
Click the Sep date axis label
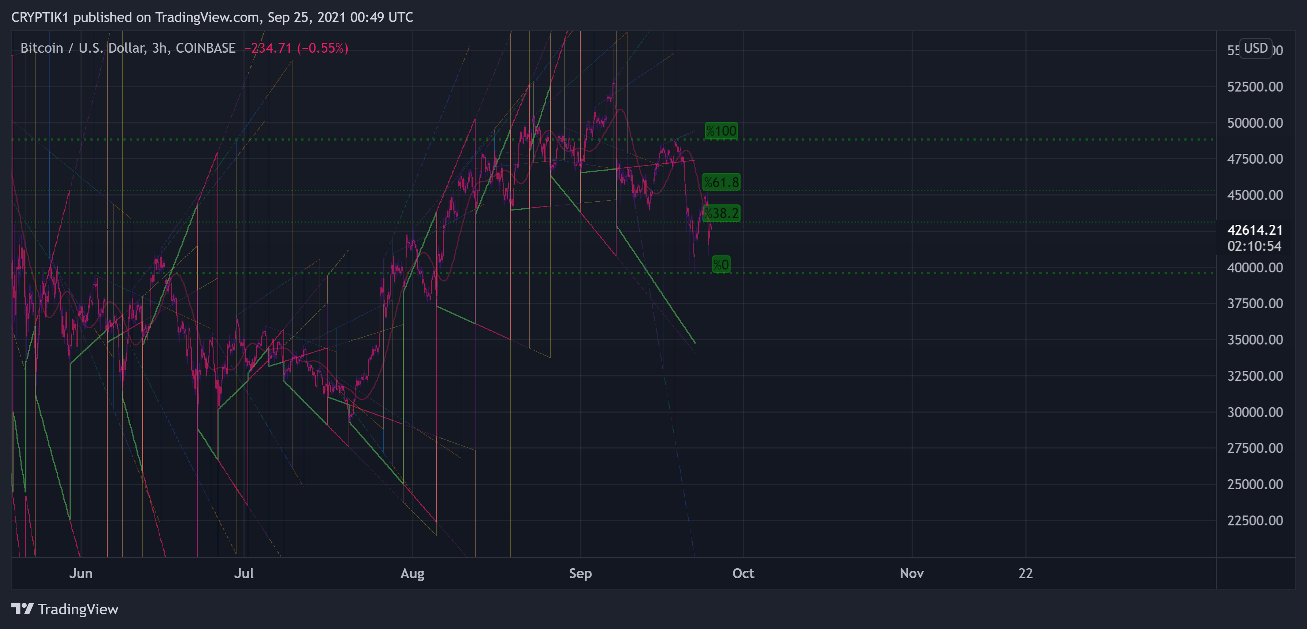[x=580, y=574]
